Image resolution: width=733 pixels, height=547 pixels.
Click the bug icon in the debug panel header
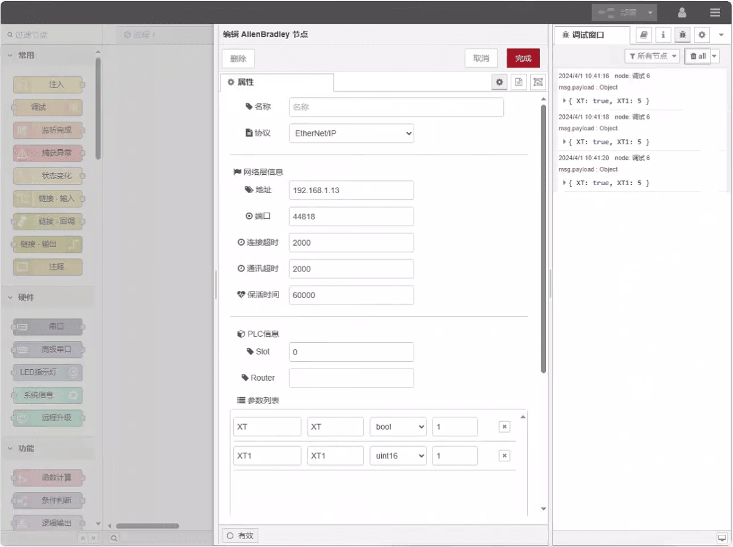coord(682,35)
